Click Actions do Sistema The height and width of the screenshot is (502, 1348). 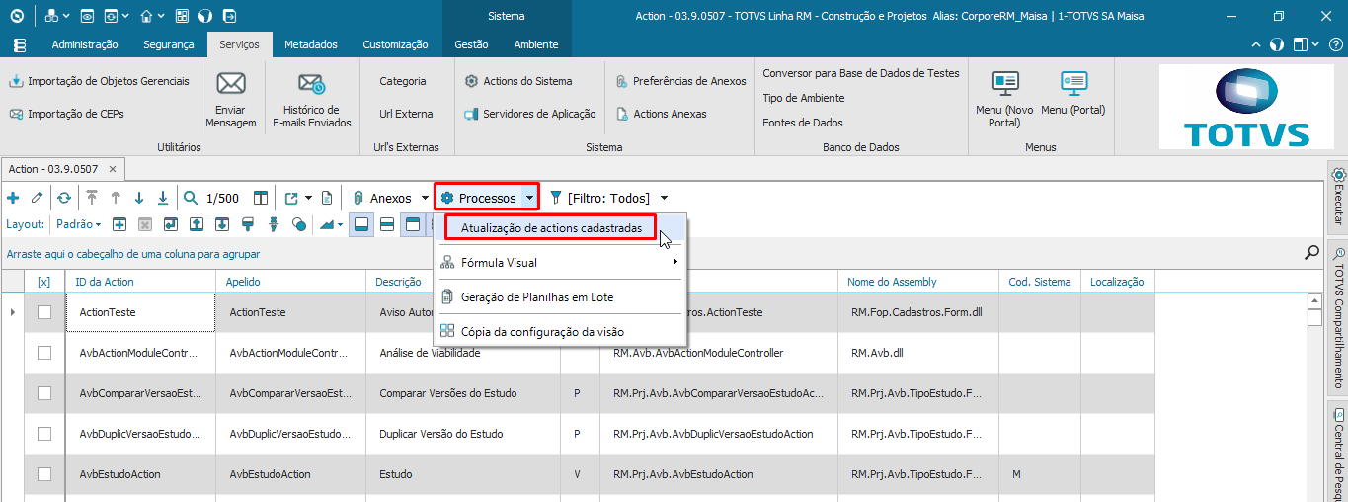(518, 81)
